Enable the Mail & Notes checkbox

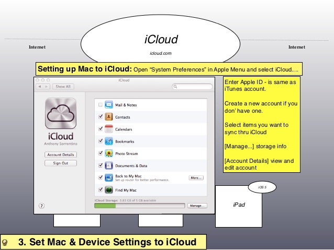tap(101, 105)
